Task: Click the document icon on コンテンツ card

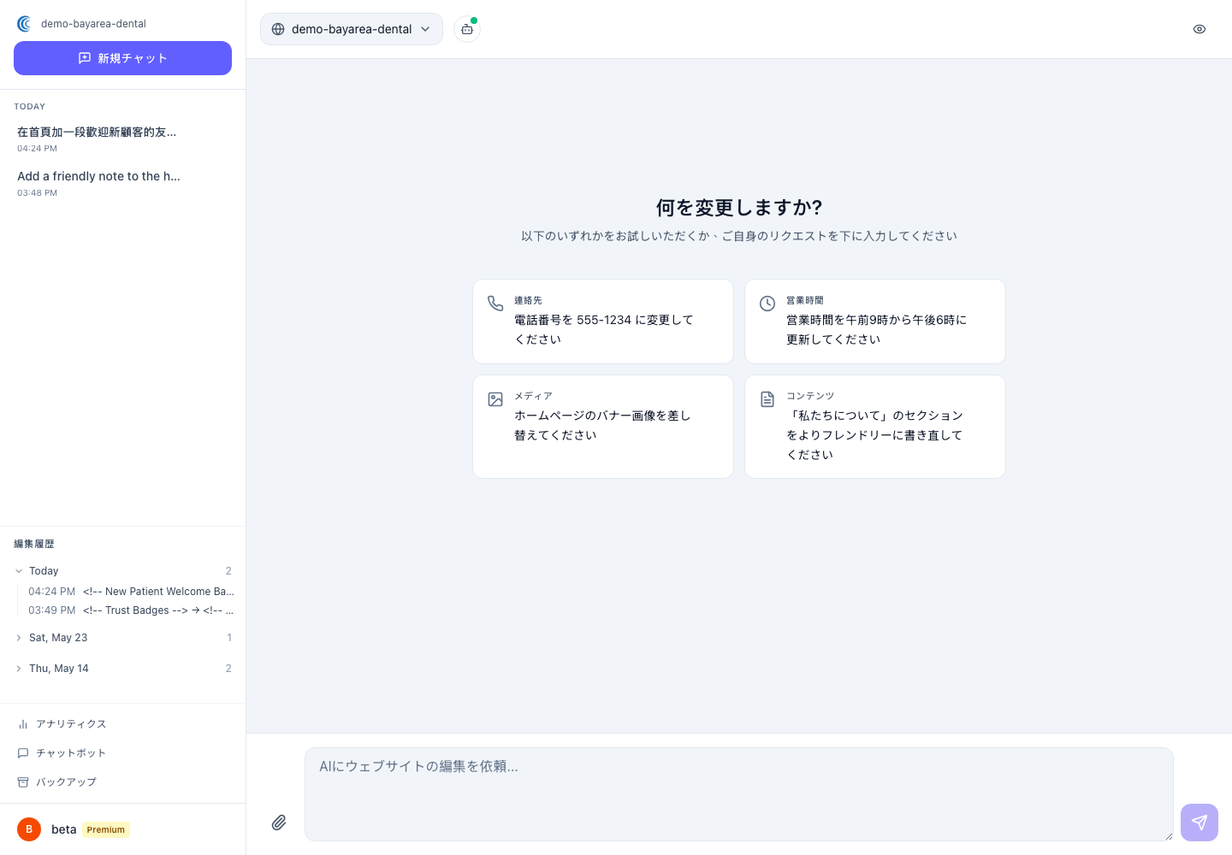Action: coord(767,399)
